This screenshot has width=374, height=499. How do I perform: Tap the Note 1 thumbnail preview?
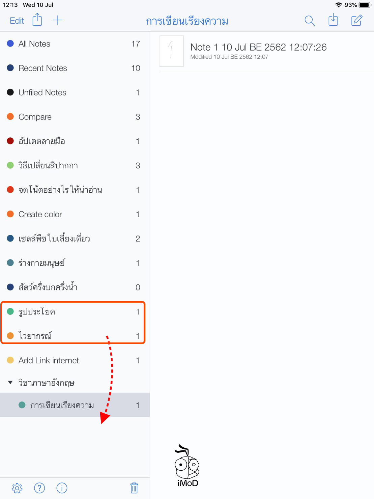[171, 51]
